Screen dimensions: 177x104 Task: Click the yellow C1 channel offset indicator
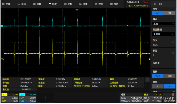[x=2, y=59]
